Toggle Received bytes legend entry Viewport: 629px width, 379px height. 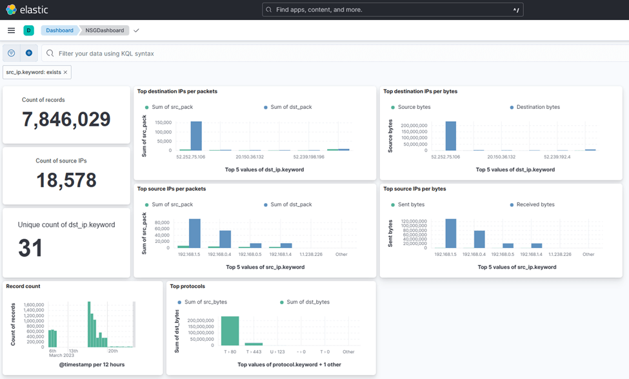pyautogui.click(x=534, y=204)
